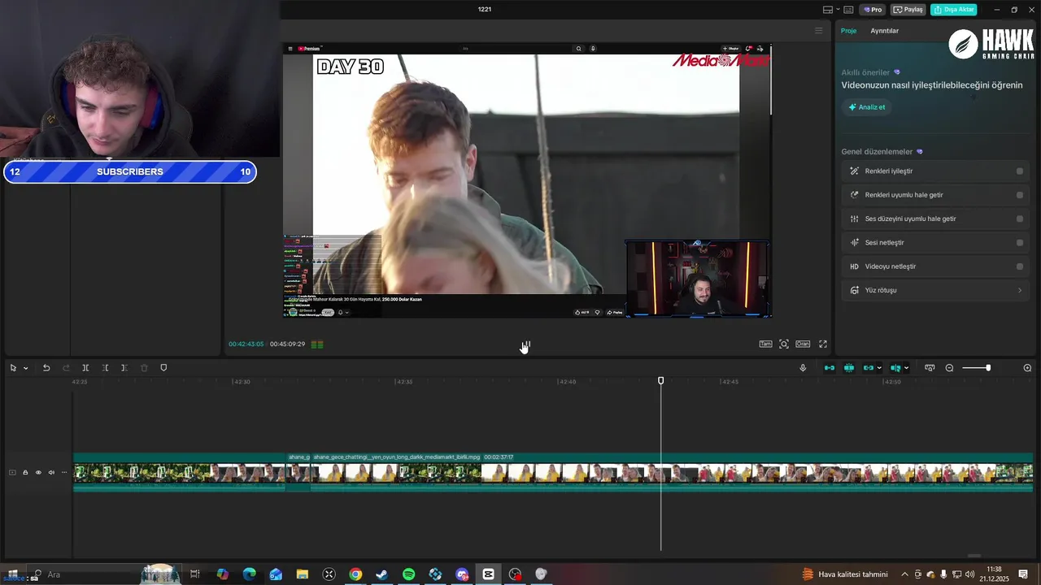Switch to the Proje tab

pyautogui.click(x=848, y=31)
